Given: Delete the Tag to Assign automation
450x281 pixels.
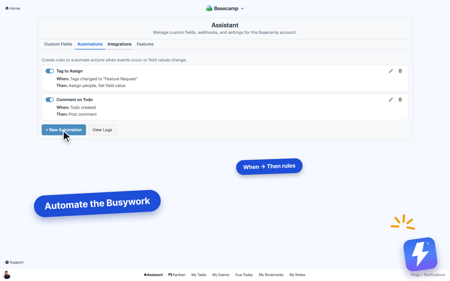Looking at the screenshot, I should [x=400, y=71].
